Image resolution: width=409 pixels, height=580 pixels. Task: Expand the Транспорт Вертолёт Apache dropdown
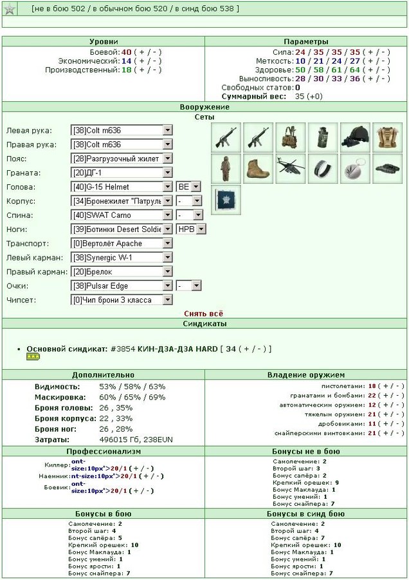click(x=121, y=244)
